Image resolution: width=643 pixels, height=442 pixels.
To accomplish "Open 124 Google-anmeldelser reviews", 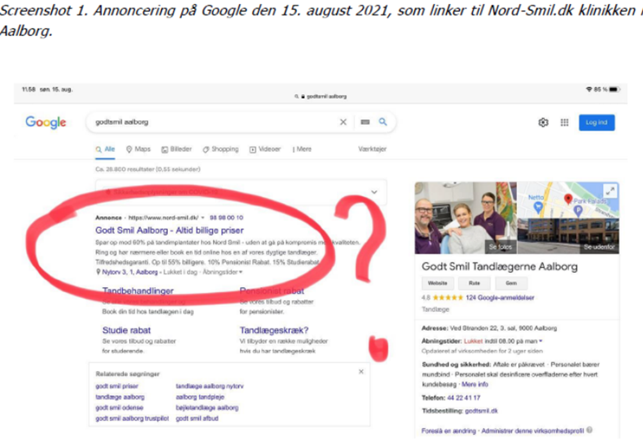I will click(500, 298).
